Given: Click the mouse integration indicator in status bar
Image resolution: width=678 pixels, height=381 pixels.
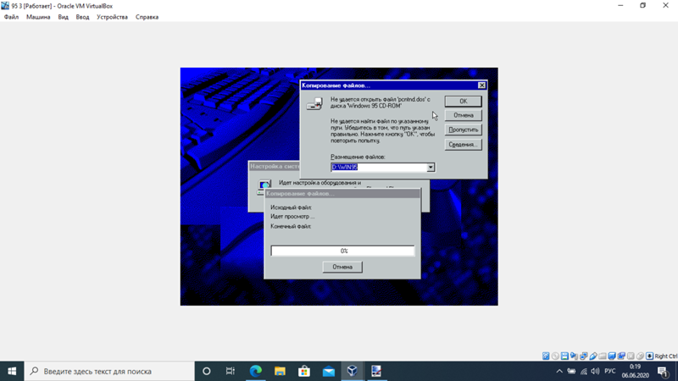Looking at the screenshot, I should tap(641, 356).
